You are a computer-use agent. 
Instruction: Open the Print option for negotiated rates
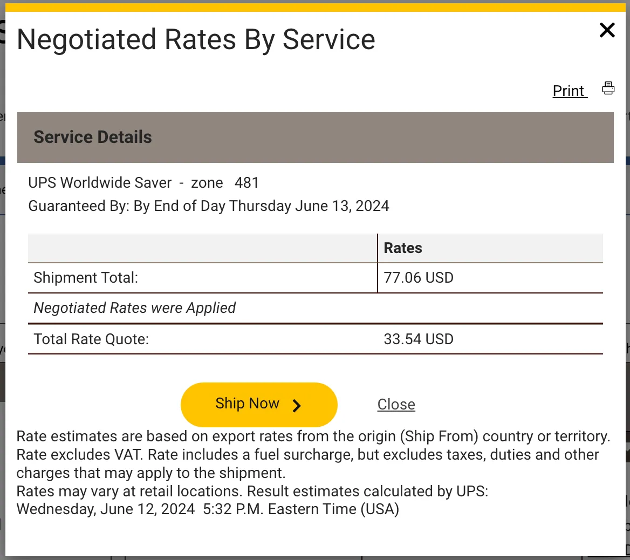point(569,91)
